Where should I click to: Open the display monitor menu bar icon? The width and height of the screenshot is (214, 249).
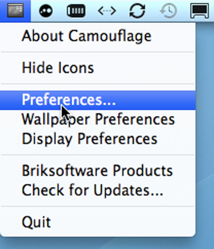[200, 11]
